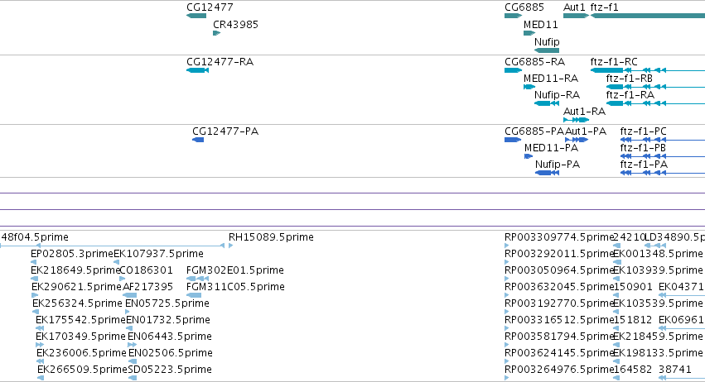The height and width of the screenshot is (382, 705).
Task: Open the MED11-RA transcript label
Action: pos(551,79)
